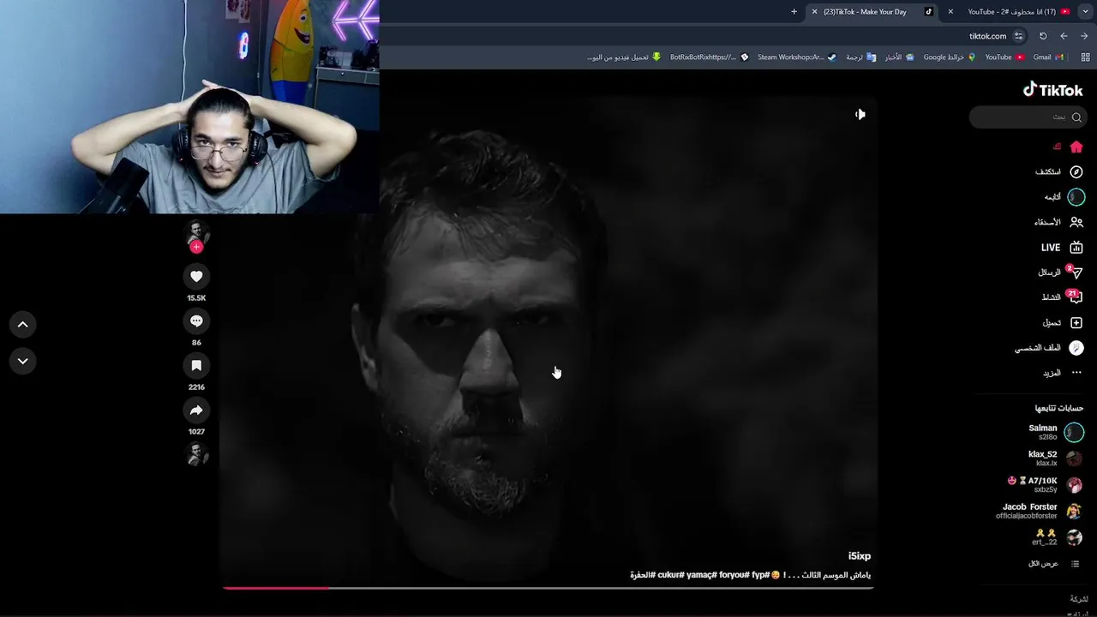Viewport: 1097px width, 617px height.
Task: Open the Profile item (الملف الشخصي)
Action: coord(1050,348)
